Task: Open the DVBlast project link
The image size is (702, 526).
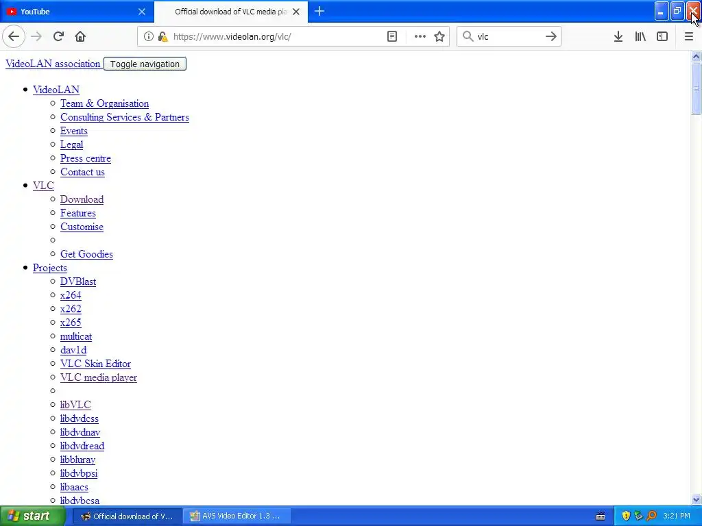Action: coord(78,281)
